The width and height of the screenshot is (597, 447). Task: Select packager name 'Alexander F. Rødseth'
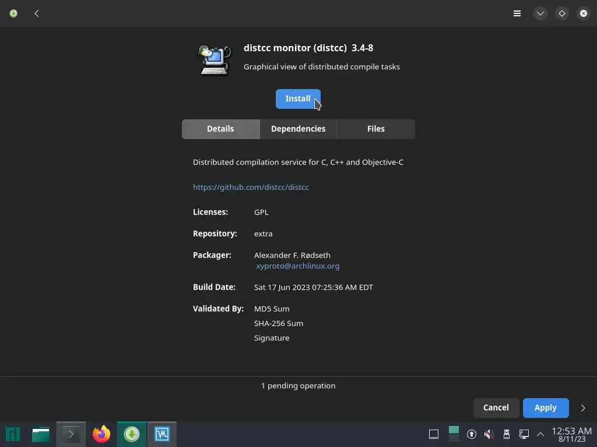[292, 255]
